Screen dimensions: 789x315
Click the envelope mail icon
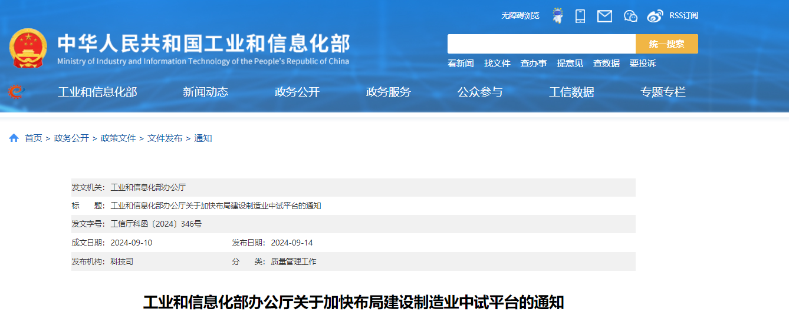(x=604, y=16)
